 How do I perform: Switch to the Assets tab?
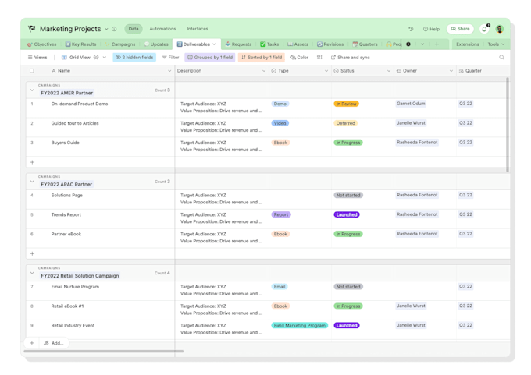coord(298,44)
